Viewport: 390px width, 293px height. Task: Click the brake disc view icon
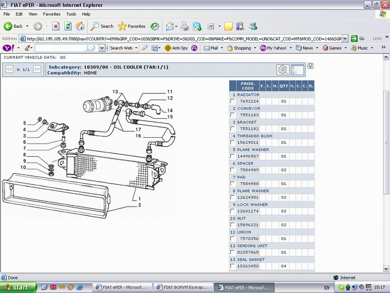tap(283, 69)
